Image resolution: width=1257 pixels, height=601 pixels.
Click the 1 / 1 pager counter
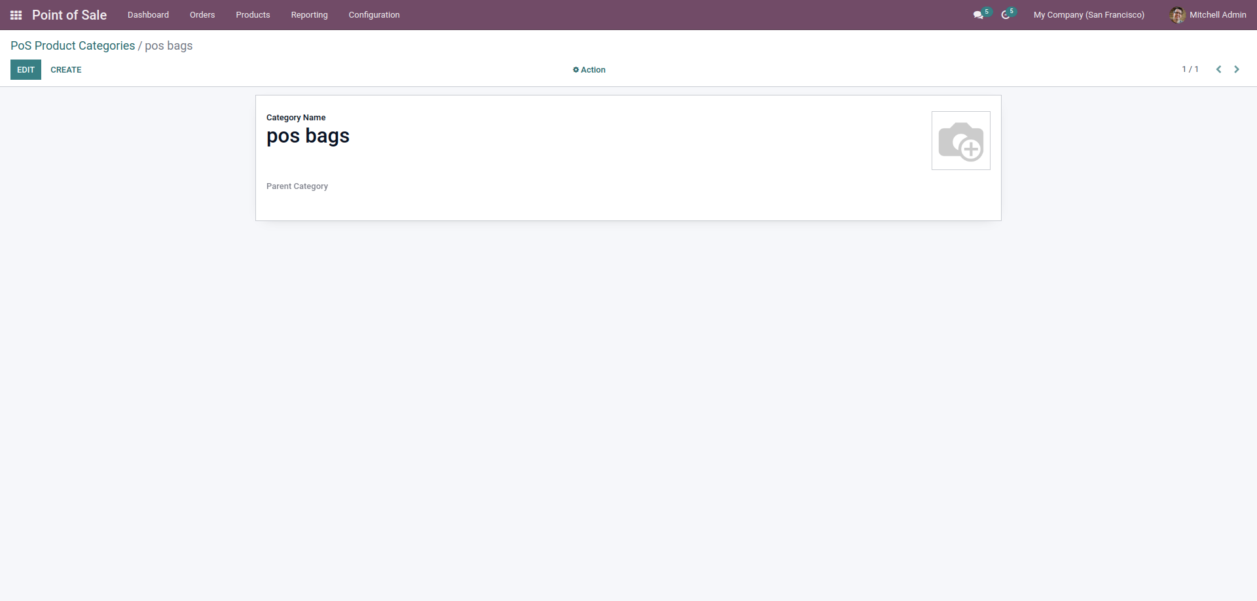tap(1190, 69)
